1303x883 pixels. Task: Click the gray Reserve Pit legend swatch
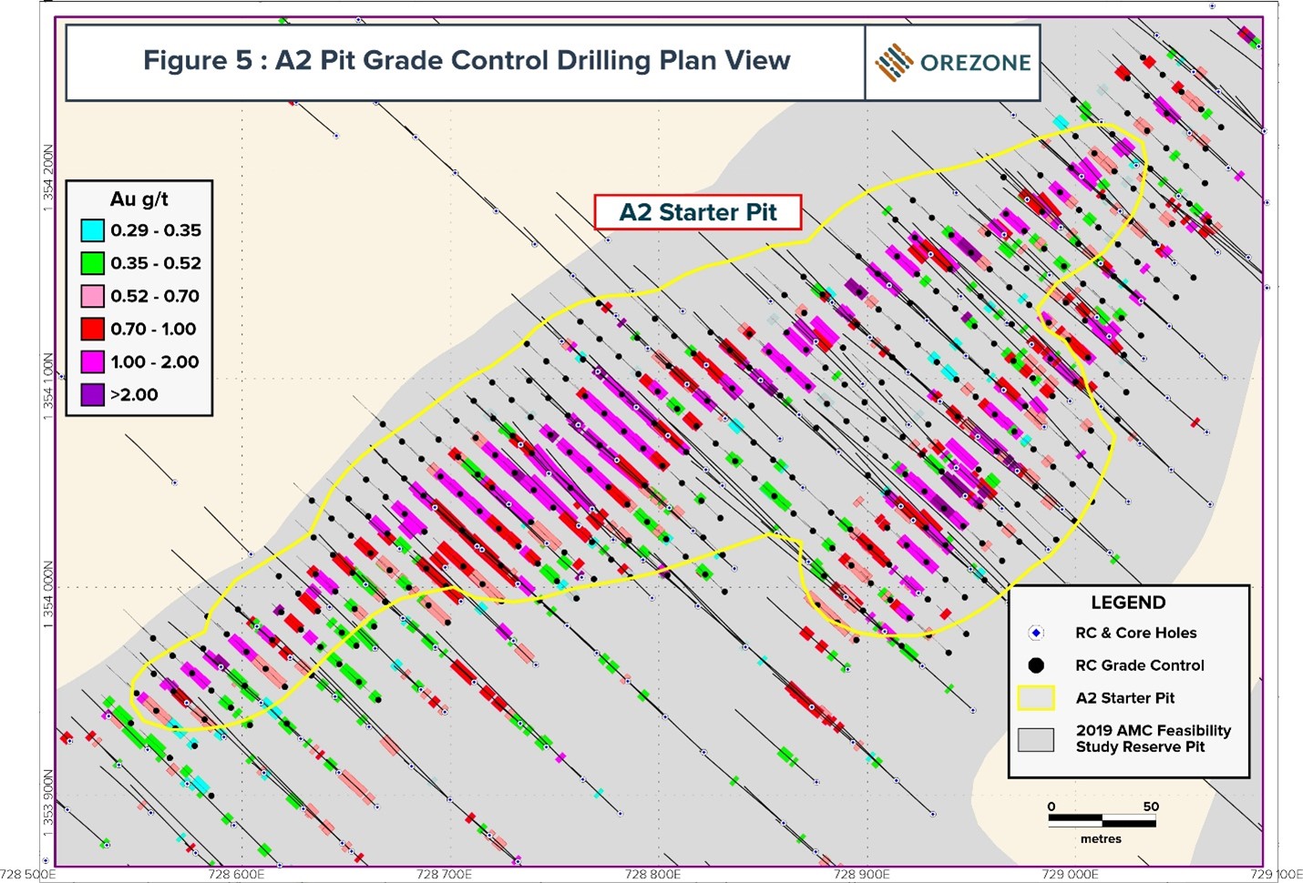(x=1034, y=738)
